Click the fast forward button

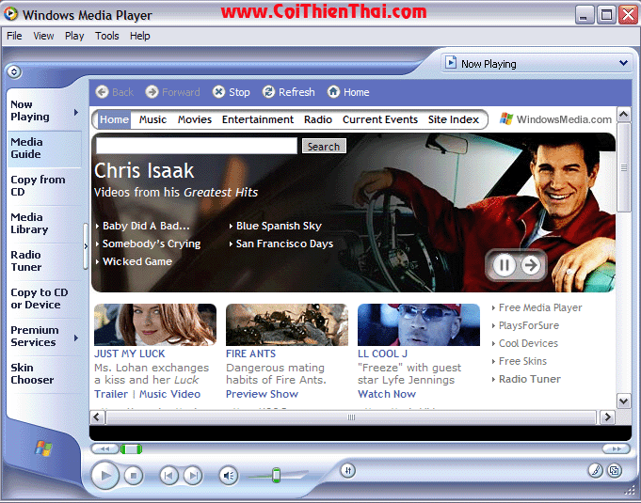click(617, 449)
